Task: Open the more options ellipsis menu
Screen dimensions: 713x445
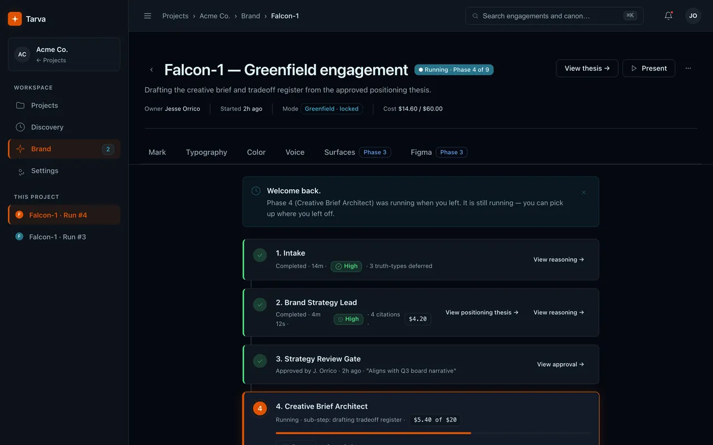Action: point(688,68)
